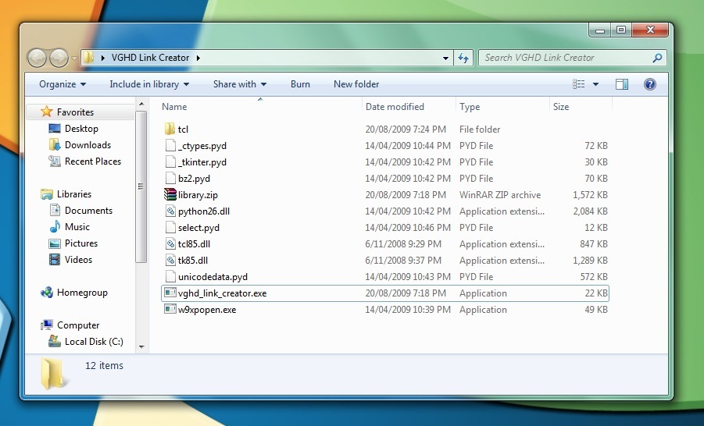The height and width of the screenshot is (426, 704).
Task: Select the python26.dll file icon
Action: tap(170, 211)
